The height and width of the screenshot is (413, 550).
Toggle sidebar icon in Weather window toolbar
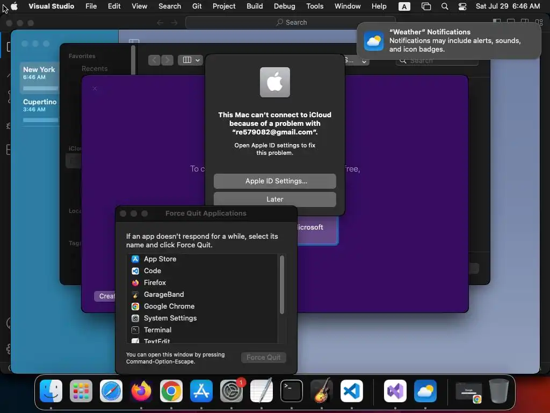click(x=134, y=41)
